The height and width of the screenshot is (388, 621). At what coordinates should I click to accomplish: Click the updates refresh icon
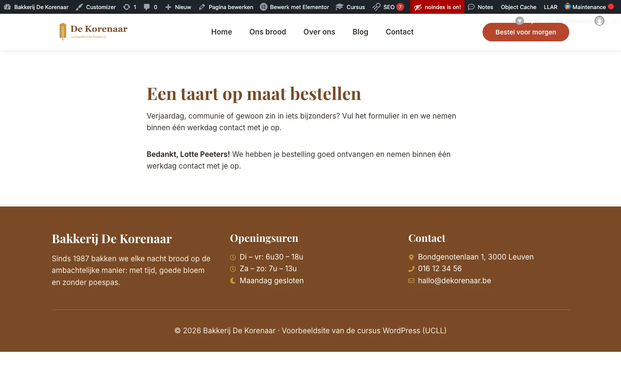[126, 7]
